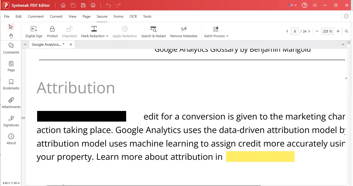Expand the Mark Redaction dropdown arrow
The image size is (353, 186).
pyautogui.click(x=107, y=36)
